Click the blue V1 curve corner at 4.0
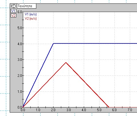 click(x=53, y=43)
